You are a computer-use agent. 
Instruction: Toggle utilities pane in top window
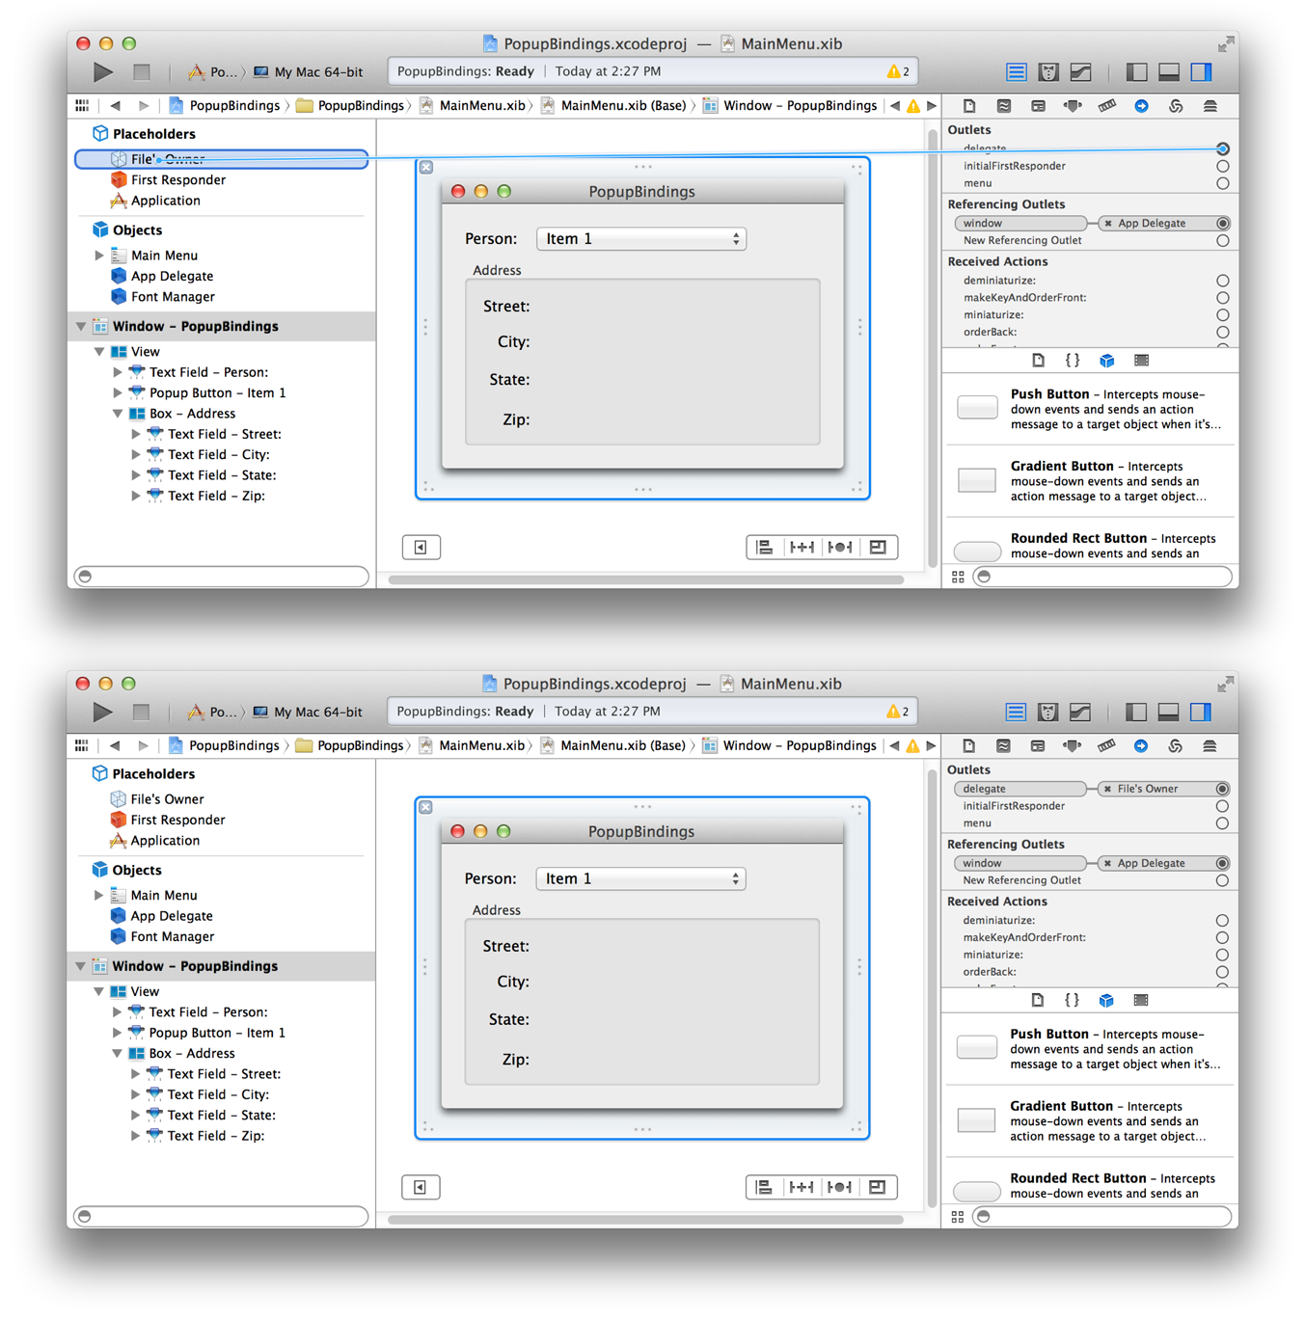1201,71
